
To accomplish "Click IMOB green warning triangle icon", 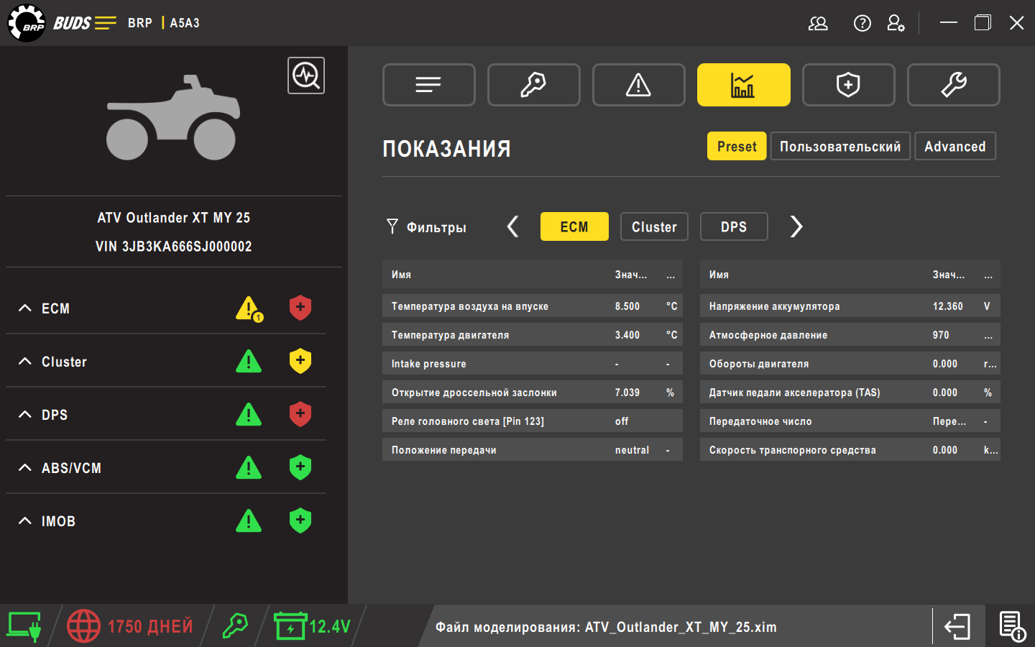I will point(249,520).
